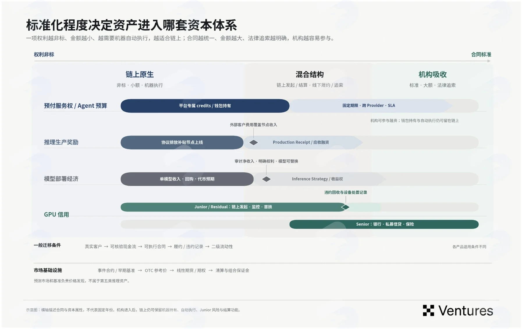Click the step 可核验现金流
The image size is (522, 329).
(123, 247)
